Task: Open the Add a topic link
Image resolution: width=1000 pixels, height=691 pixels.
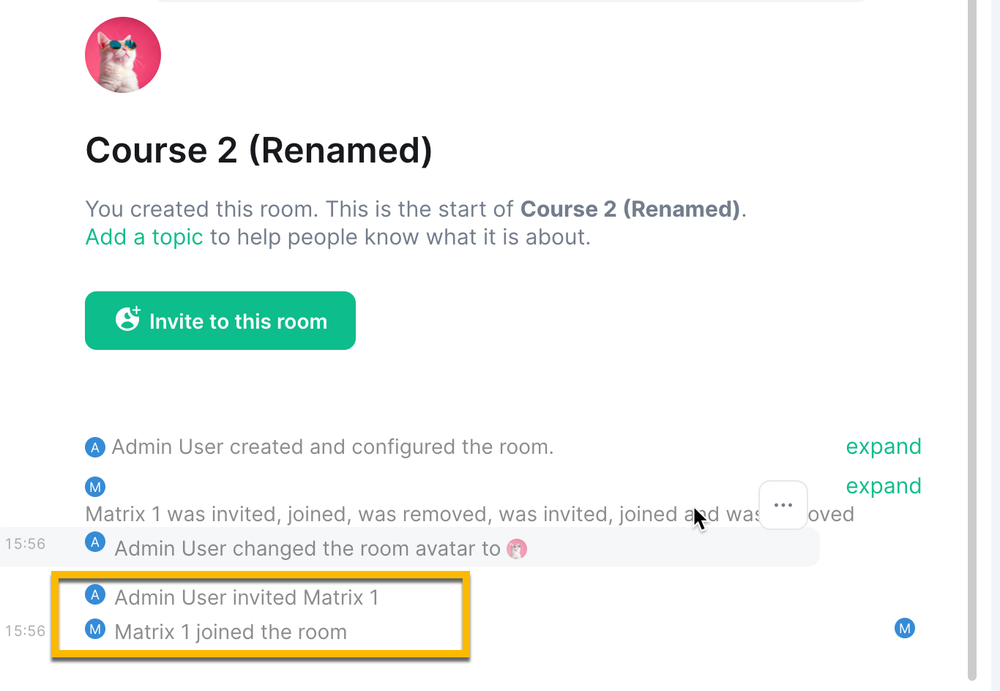Action: click(144, 237)
